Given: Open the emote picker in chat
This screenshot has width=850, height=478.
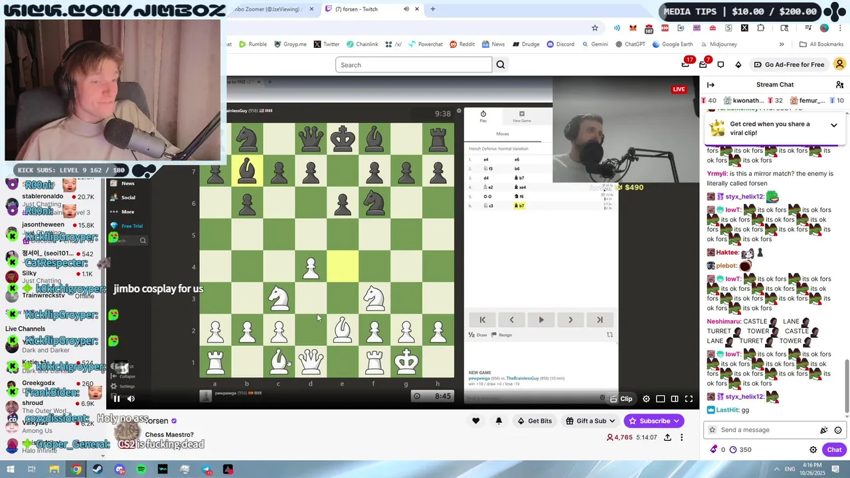Looking at the screenshot, I should pyautogui.click(x=838, y=430).
